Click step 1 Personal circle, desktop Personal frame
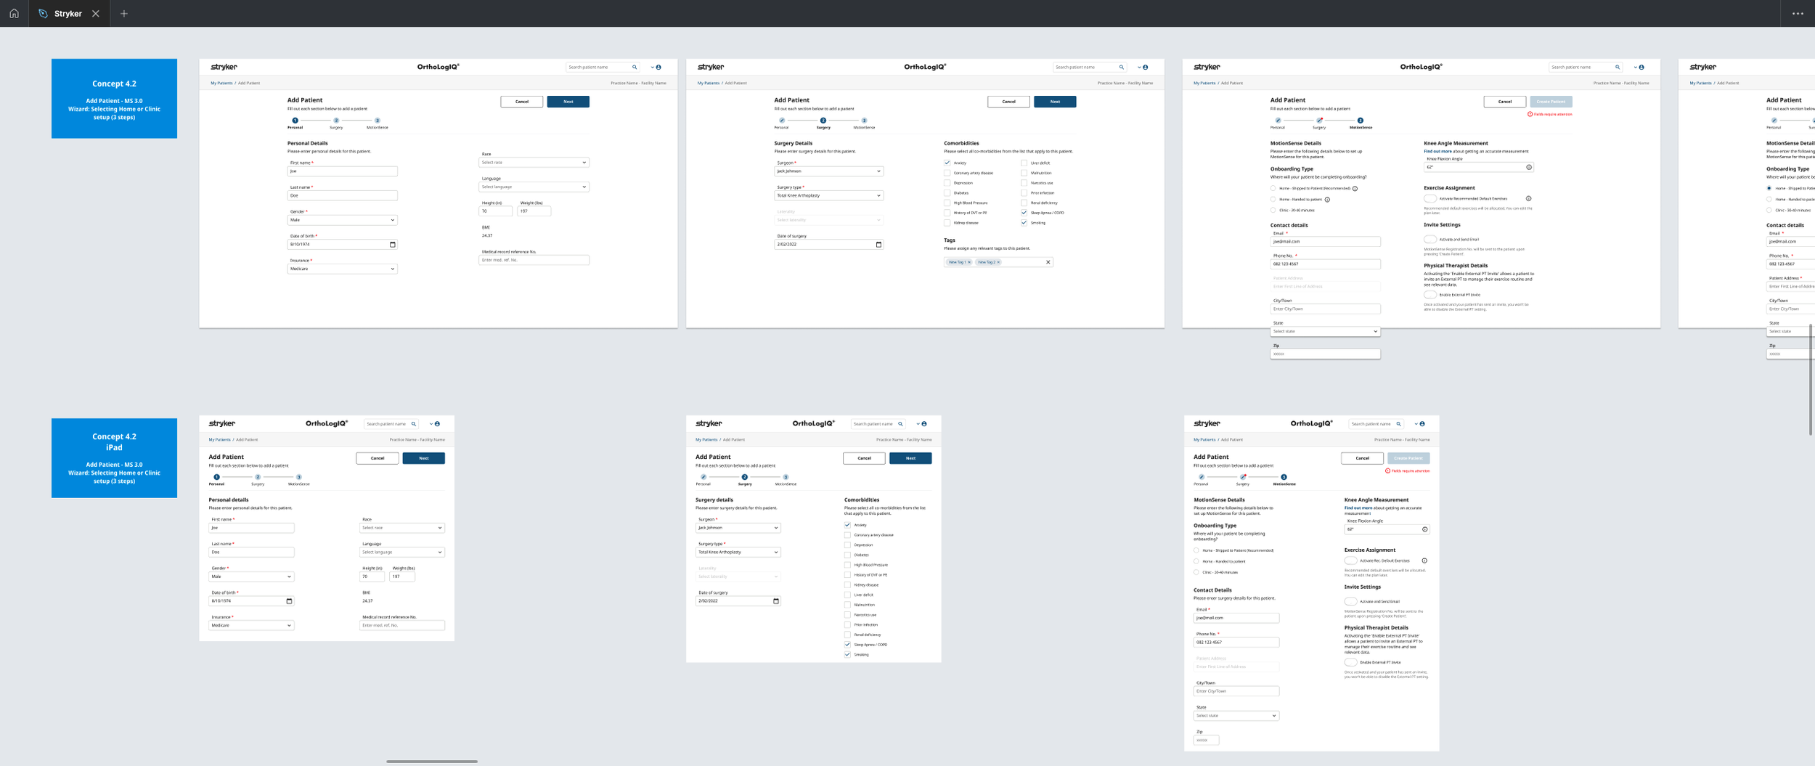The height and width of the screenshot is (766, 1815). click(x=295, y=121)
